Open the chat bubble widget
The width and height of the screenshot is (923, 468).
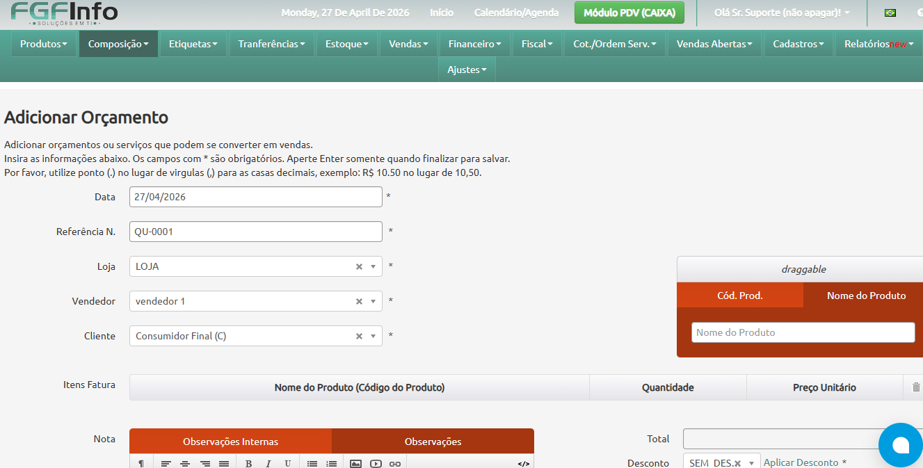(901, 445)
